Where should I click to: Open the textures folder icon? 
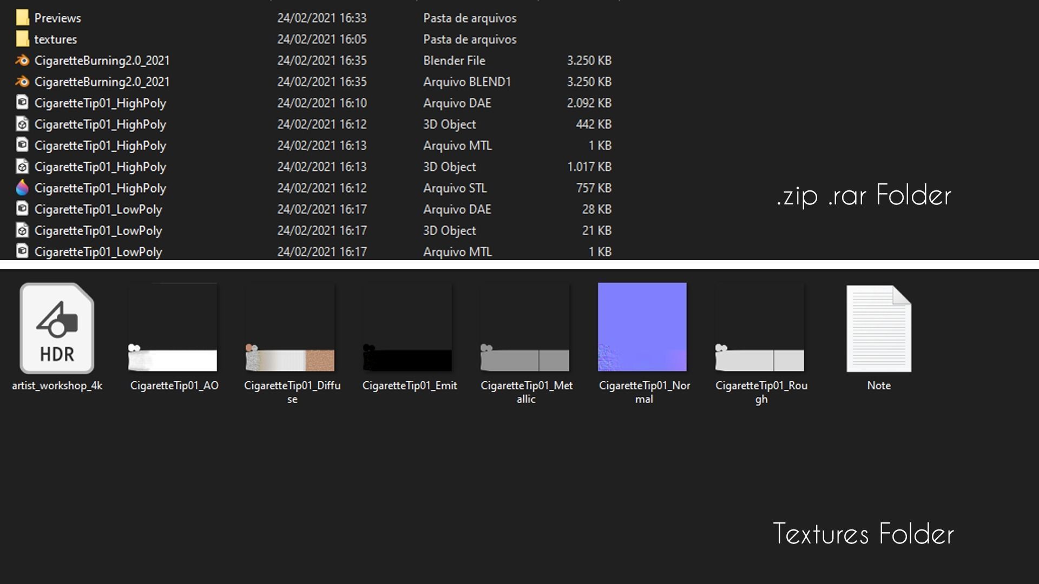(22, 39)
